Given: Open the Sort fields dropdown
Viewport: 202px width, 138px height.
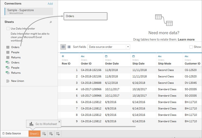Looking at the screenshot, I should pyautogui.click(x=109, y=47).
